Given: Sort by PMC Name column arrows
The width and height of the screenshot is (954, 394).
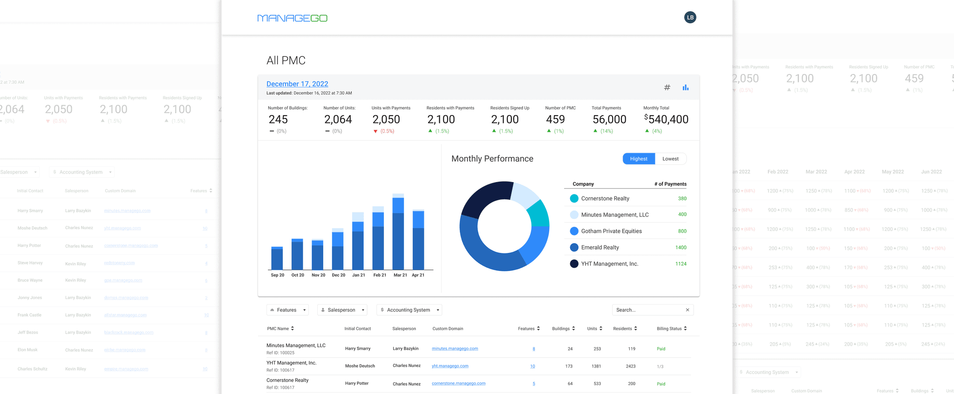Looking at the screenshot, I should (x=293, y=328).
